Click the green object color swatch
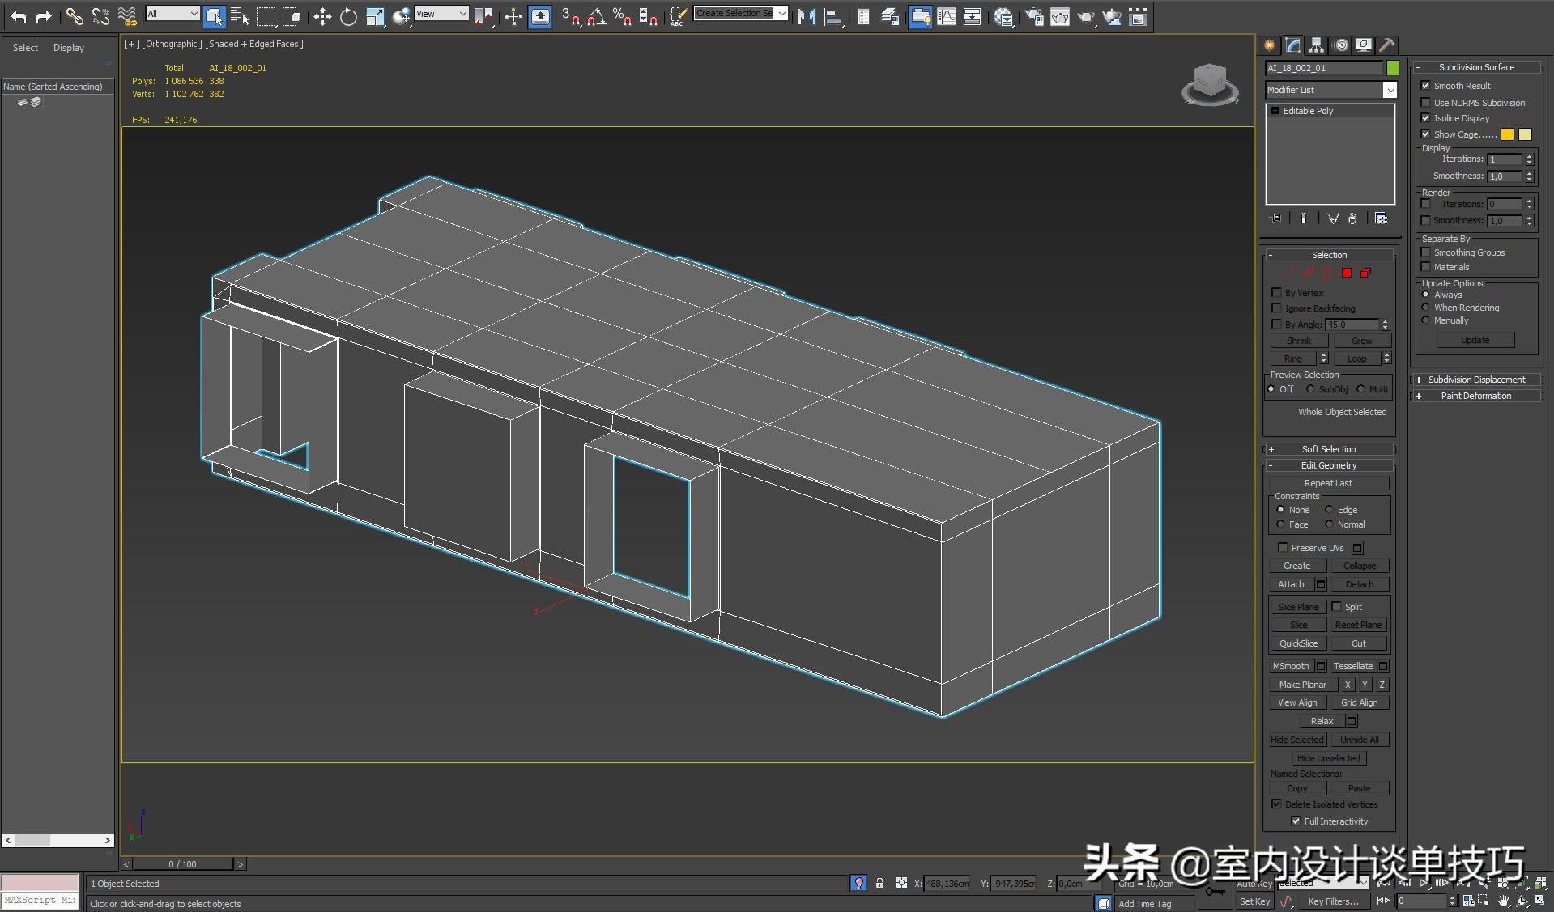1554x912 pixels. click(x=1393, y=68)
